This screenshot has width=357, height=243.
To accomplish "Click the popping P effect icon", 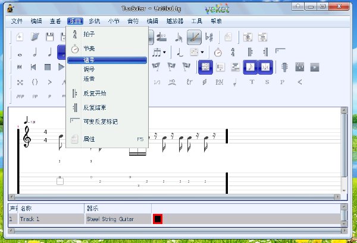I will (x=282, y=82).
